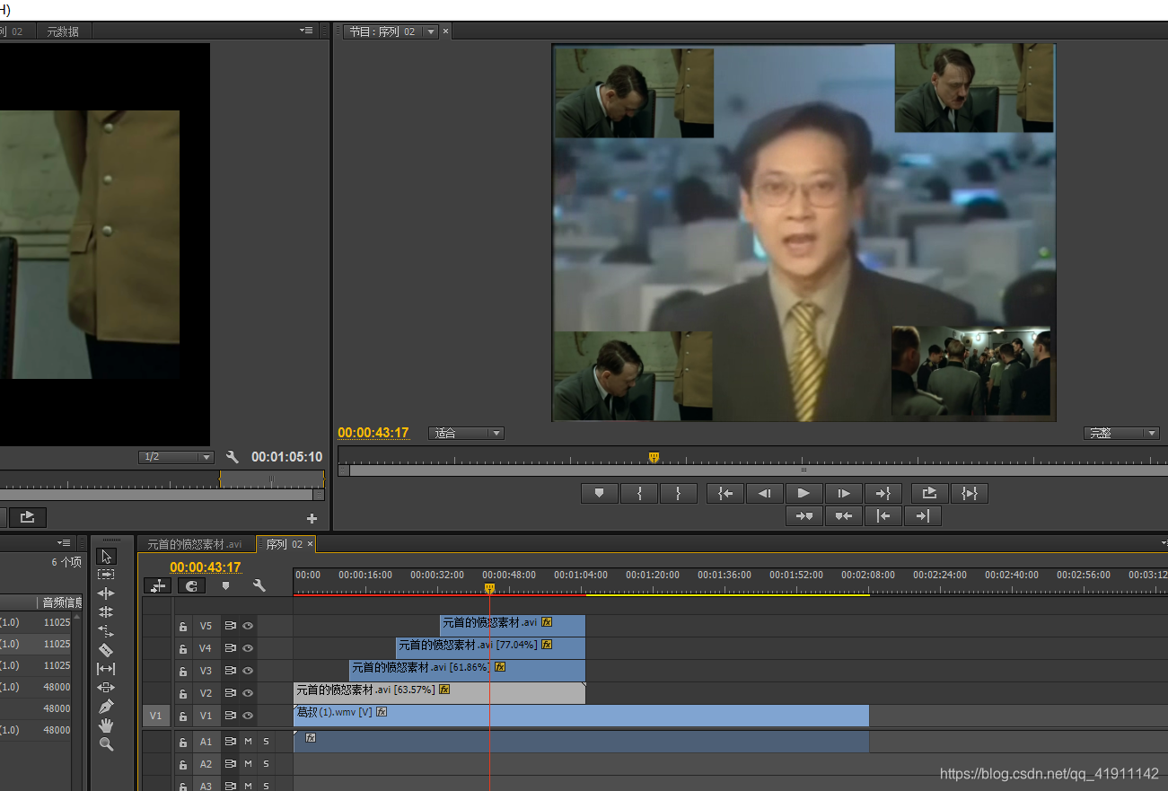Switch to 元首的愤怒素材.avi timeline tab
The width and height of the screenshot is (1168, 791).
coord(195,544)
